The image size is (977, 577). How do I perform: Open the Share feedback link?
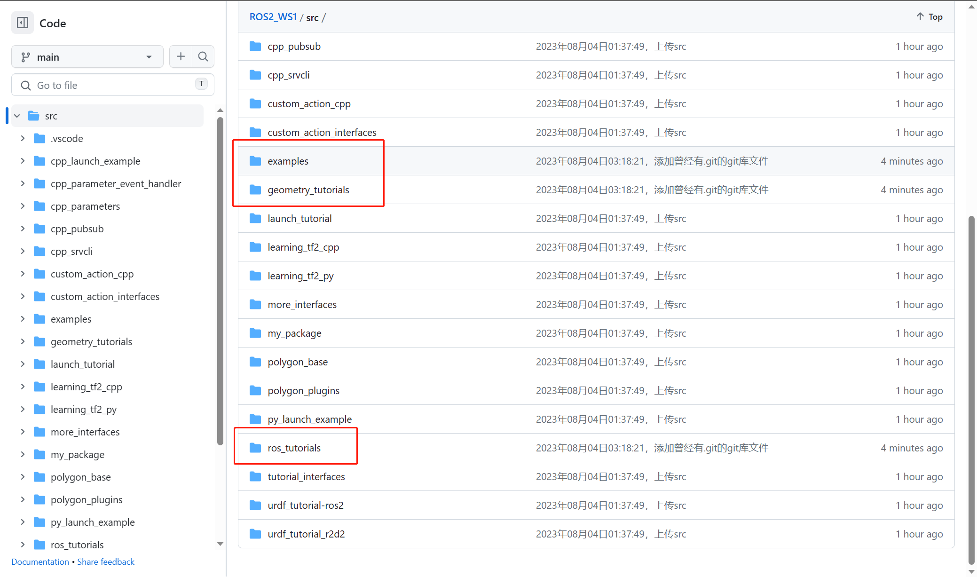[106, 561]
